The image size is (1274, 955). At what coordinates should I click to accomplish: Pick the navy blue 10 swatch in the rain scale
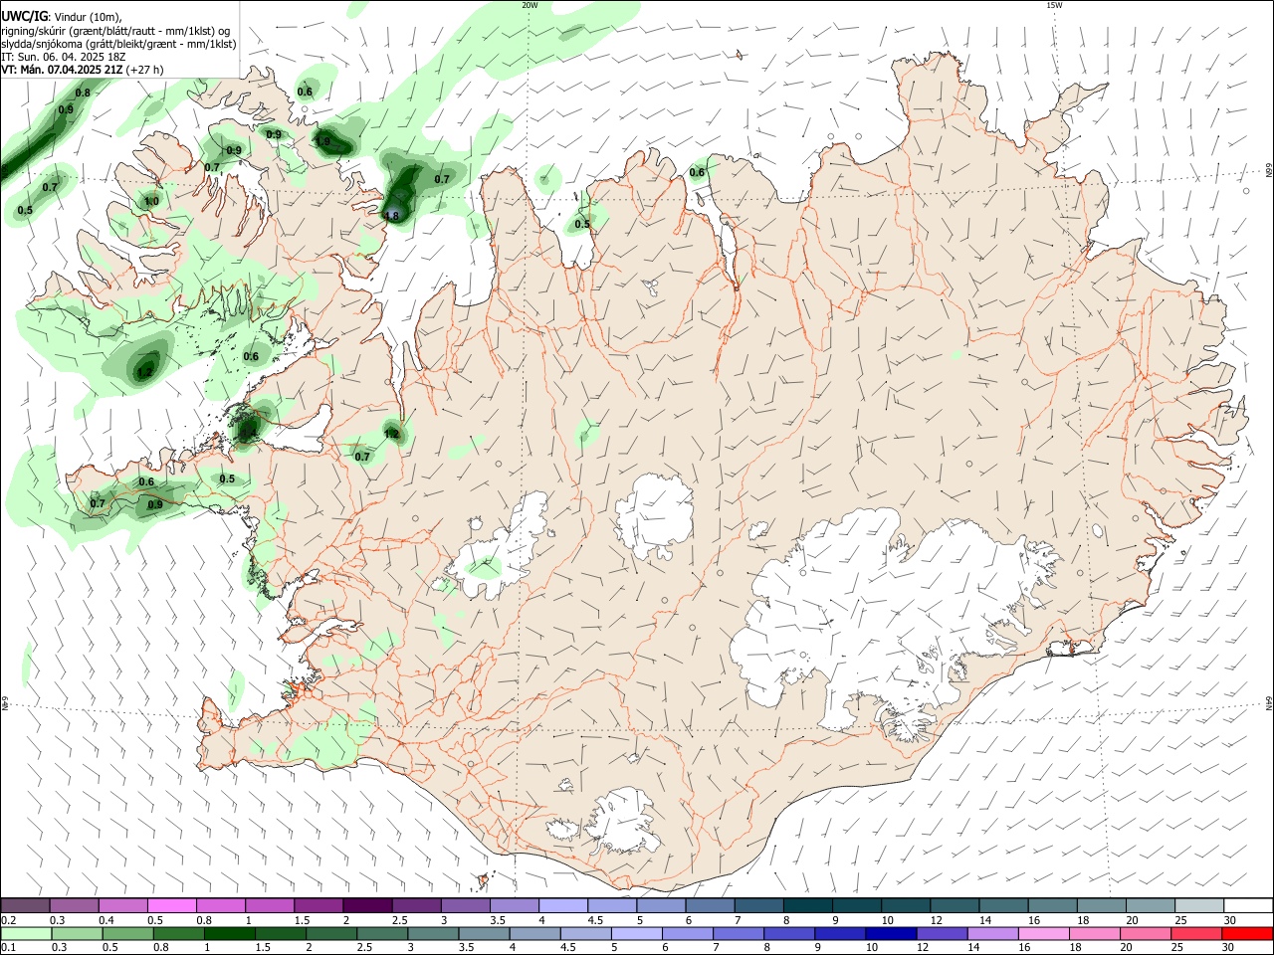(891, 934)
